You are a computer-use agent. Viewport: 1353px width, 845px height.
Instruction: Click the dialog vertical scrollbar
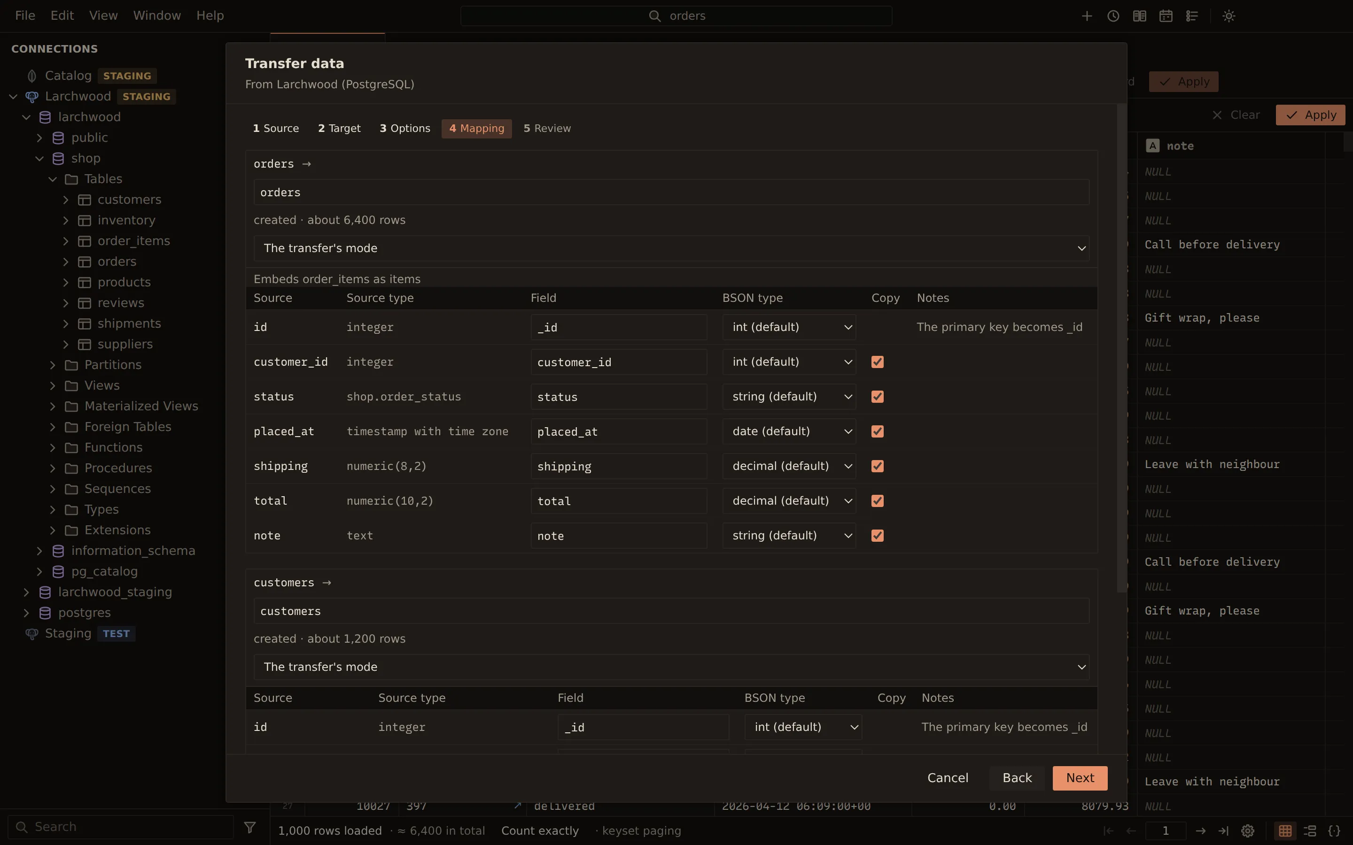1121,347
